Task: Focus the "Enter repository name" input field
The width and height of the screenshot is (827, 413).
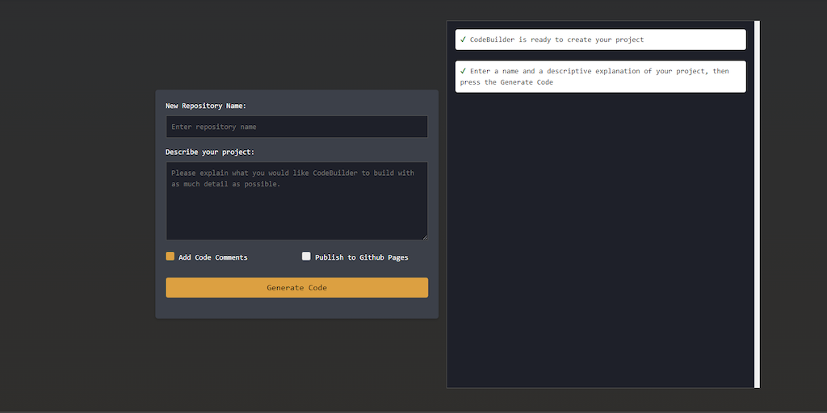Action: point(296,127)
